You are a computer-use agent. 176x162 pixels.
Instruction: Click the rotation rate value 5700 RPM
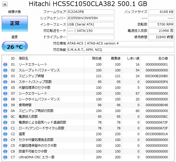(161, 24)
